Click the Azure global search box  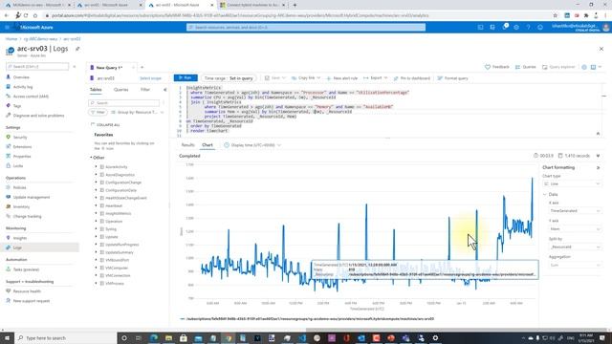tap(306, 28)
